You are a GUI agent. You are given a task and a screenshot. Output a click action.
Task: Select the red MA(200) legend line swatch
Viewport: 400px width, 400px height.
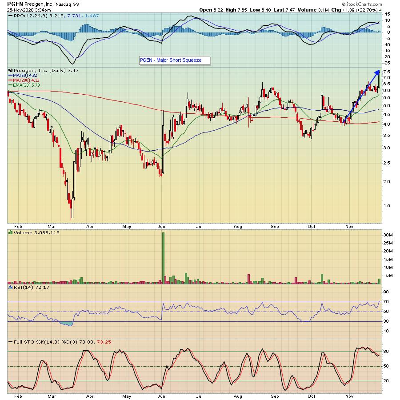coord(11,80)
